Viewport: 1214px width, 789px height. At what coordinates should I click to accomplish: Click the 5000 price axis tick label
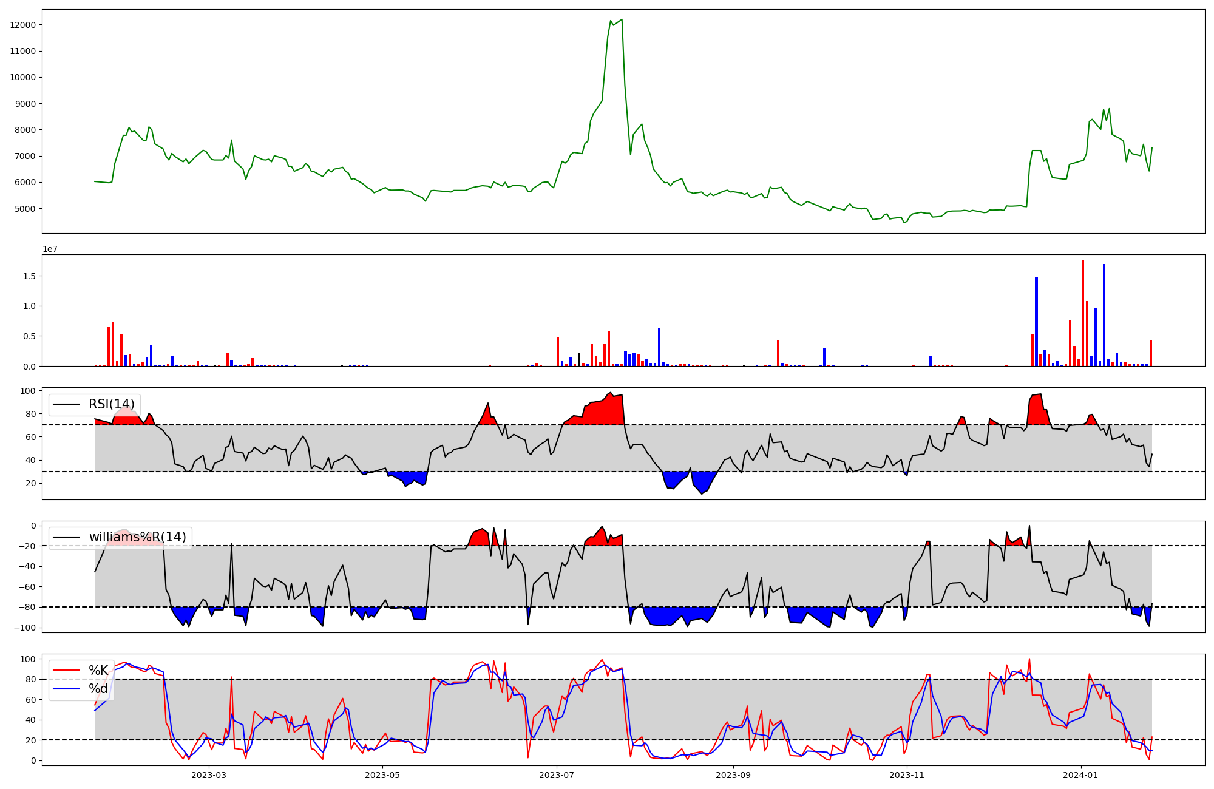[25, 209]
